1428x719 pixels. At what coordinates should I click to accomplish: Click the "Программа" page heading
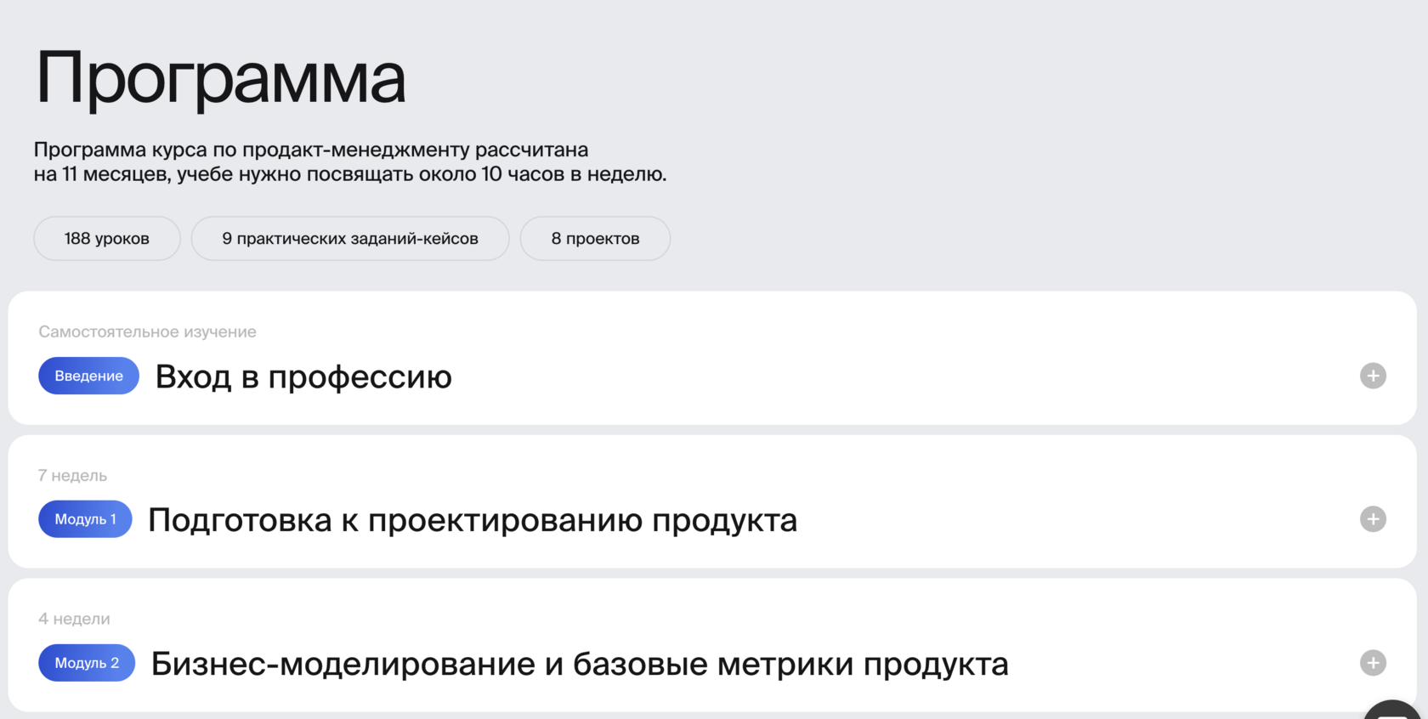coord(220,78)
